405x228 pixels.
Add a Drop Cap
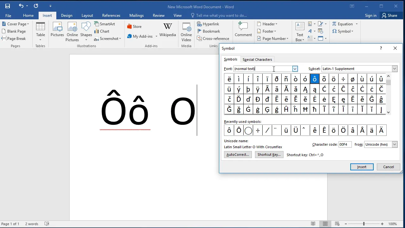(311, 39)
